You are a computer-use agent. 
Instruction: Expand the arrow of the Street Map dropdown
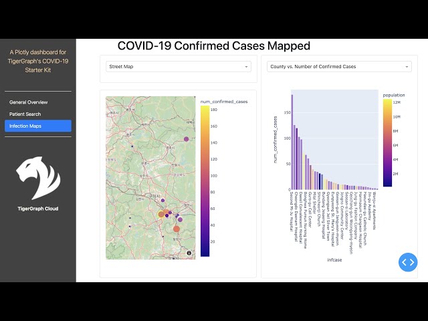pos(246,67)
